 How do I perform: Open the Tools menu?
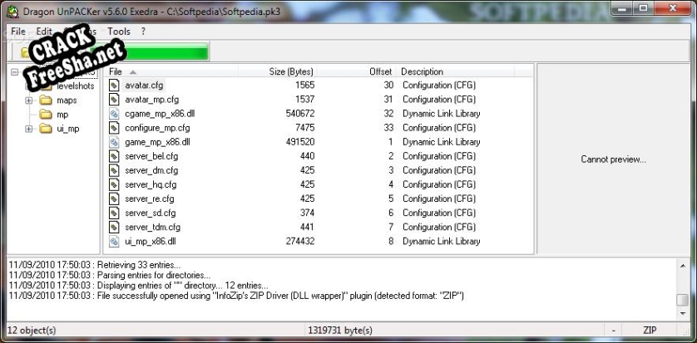(119, 31)
